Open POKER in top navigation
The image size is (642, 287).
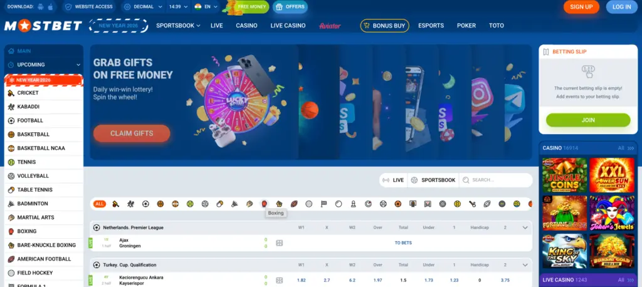(466, 26)
